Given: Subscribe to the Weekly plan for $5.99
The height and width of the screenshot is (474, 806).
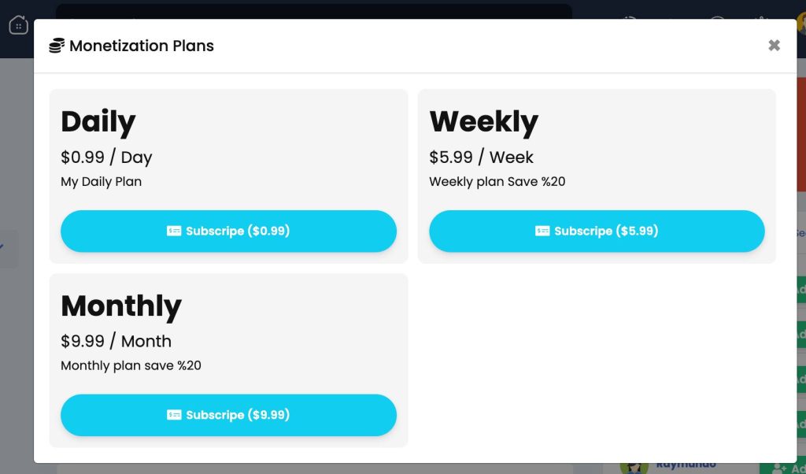Looking at the screenshot, I should click(x=597, y=231).
